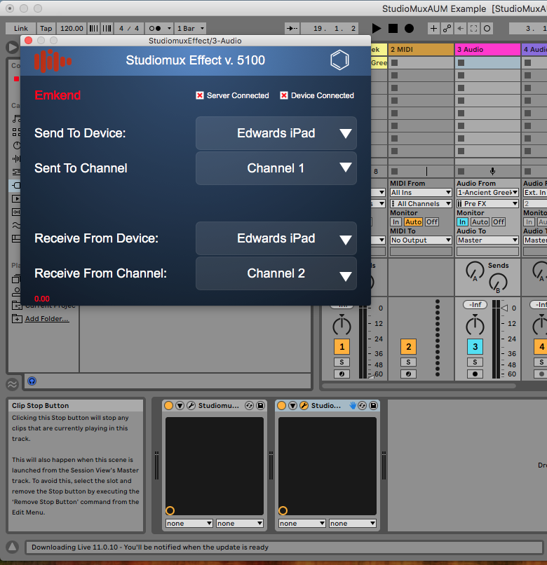Click the nudge tempo up icon

107,28
